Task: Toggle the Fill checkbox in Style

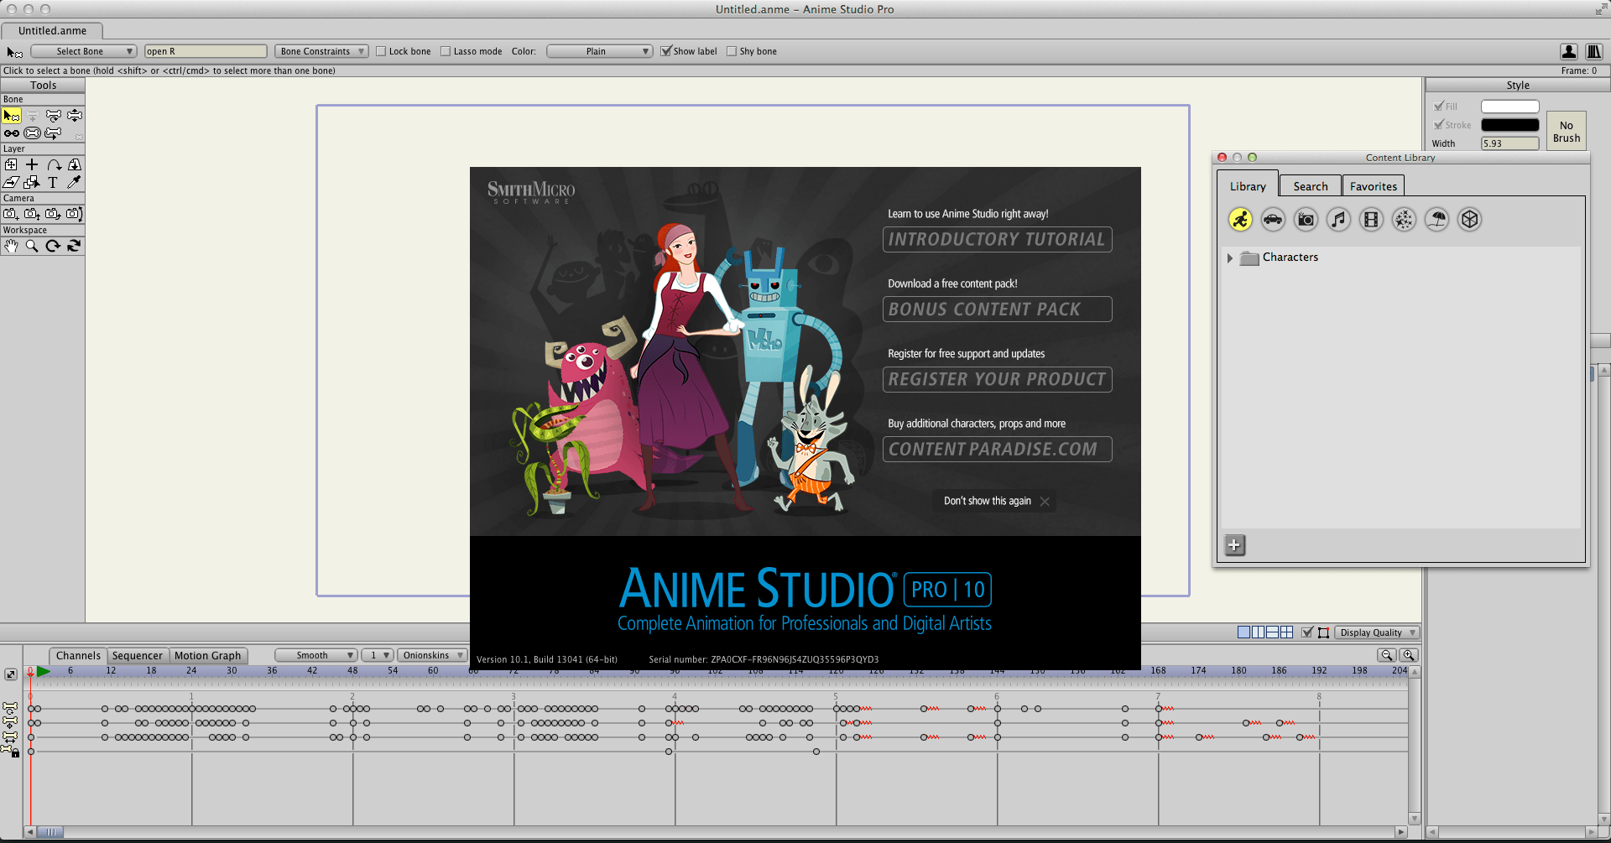Action: pyautogui.click(x=1439, y=107)
